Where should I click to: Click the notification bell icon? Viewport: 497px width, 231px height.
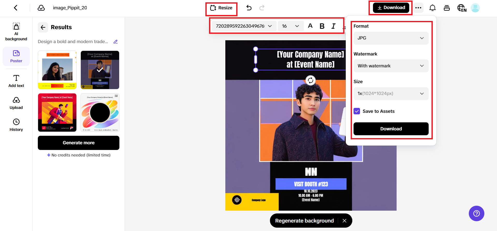click(x=432, y=8)
